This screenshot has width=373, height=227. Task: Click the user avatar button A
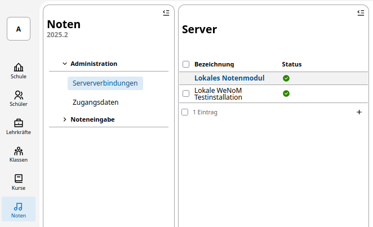pyautogui.click(x=19, y=29)
